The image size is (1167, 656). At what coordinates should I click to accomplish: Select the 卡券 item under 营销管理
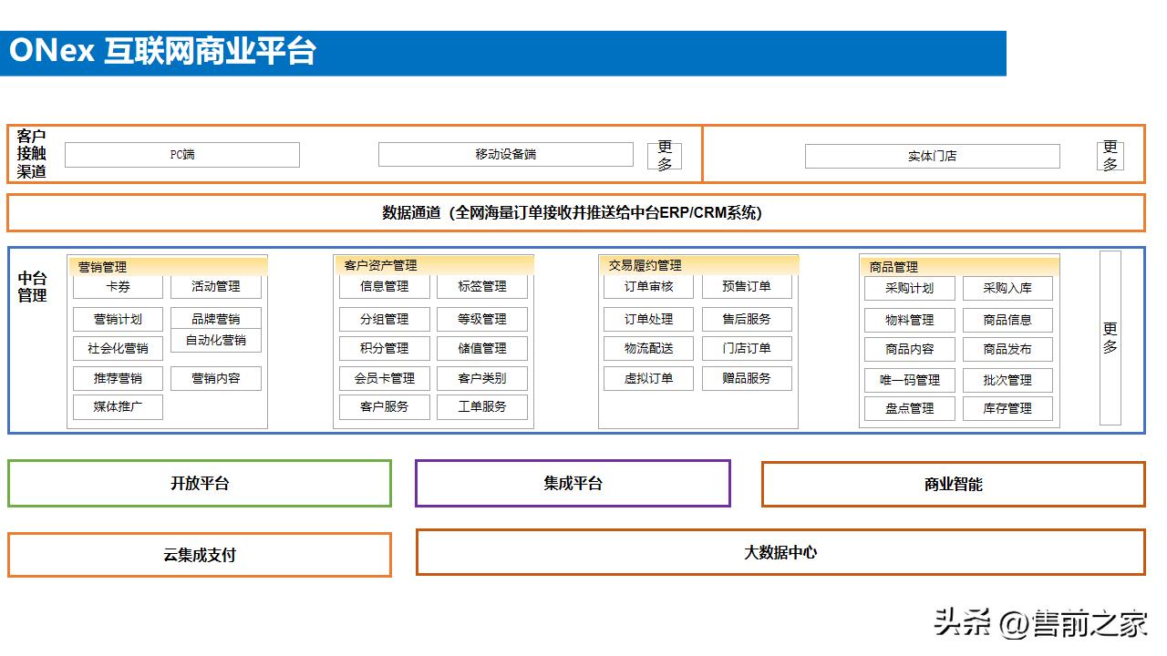[117, 286]
